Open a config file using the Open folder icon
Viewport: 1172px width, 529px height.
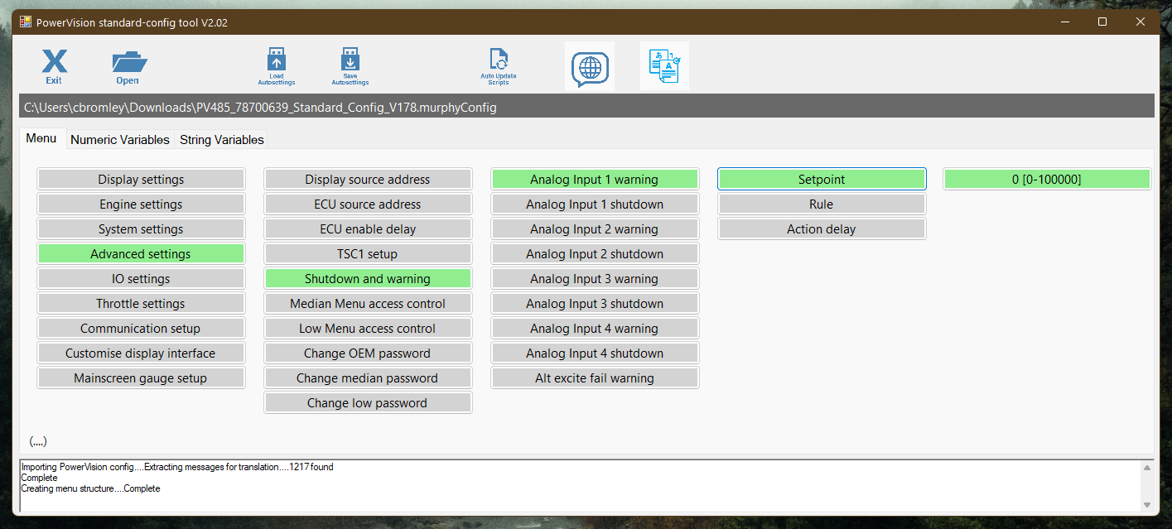coord(127,66)
